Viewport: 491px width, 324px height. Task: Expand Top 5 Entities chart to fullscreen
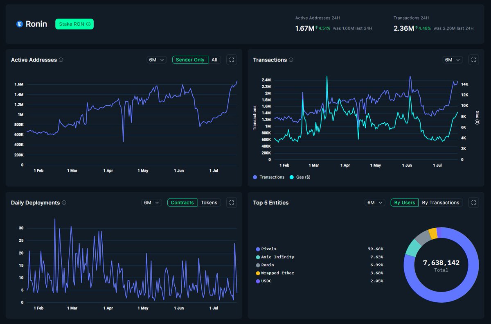point(473,203)
